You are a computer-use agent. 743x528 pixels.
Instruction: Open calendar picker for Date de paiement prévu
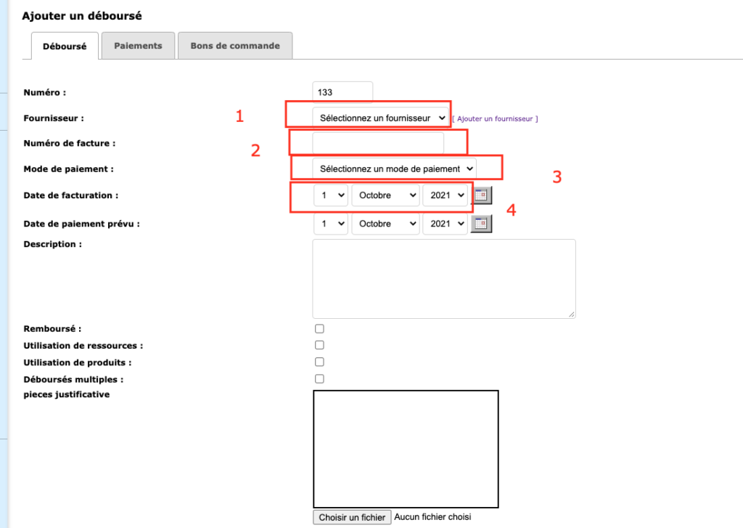point(483,224)
